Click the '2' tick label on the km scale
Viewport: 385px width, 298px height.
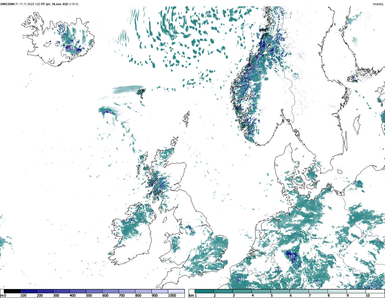215,296
